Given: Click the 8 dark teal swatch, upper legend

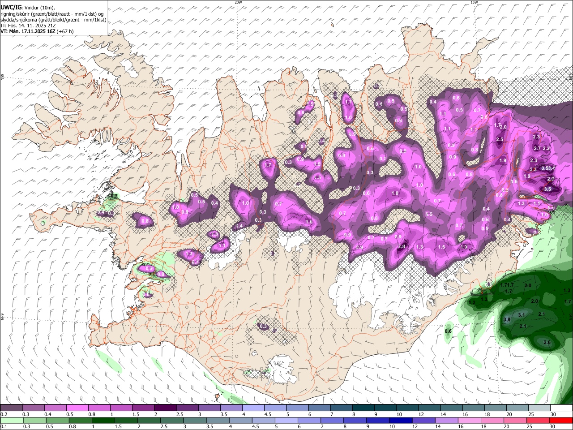Looking at the screenshot, I should pyautogui.click(x=363, y=408).
